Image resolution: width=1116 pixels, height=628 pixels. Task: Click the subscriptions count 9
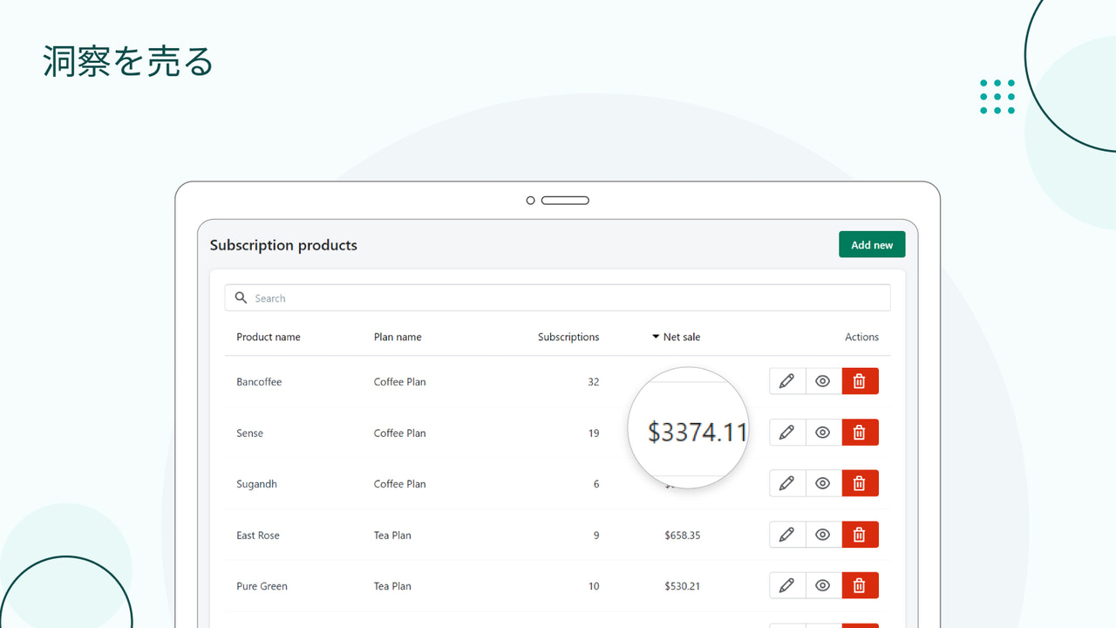(596, 536)
